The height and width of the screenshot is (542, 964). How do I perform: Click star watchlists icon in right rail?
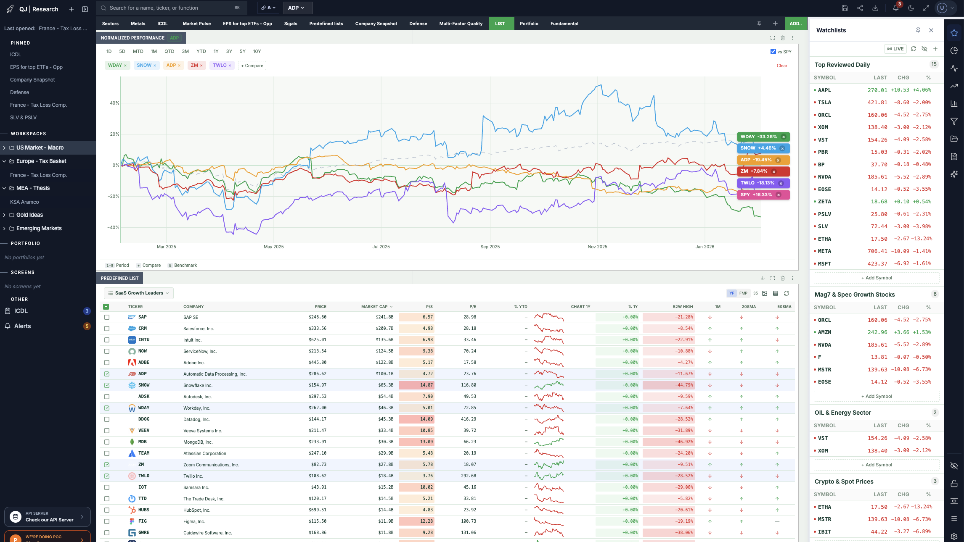[x=954, y=33]
